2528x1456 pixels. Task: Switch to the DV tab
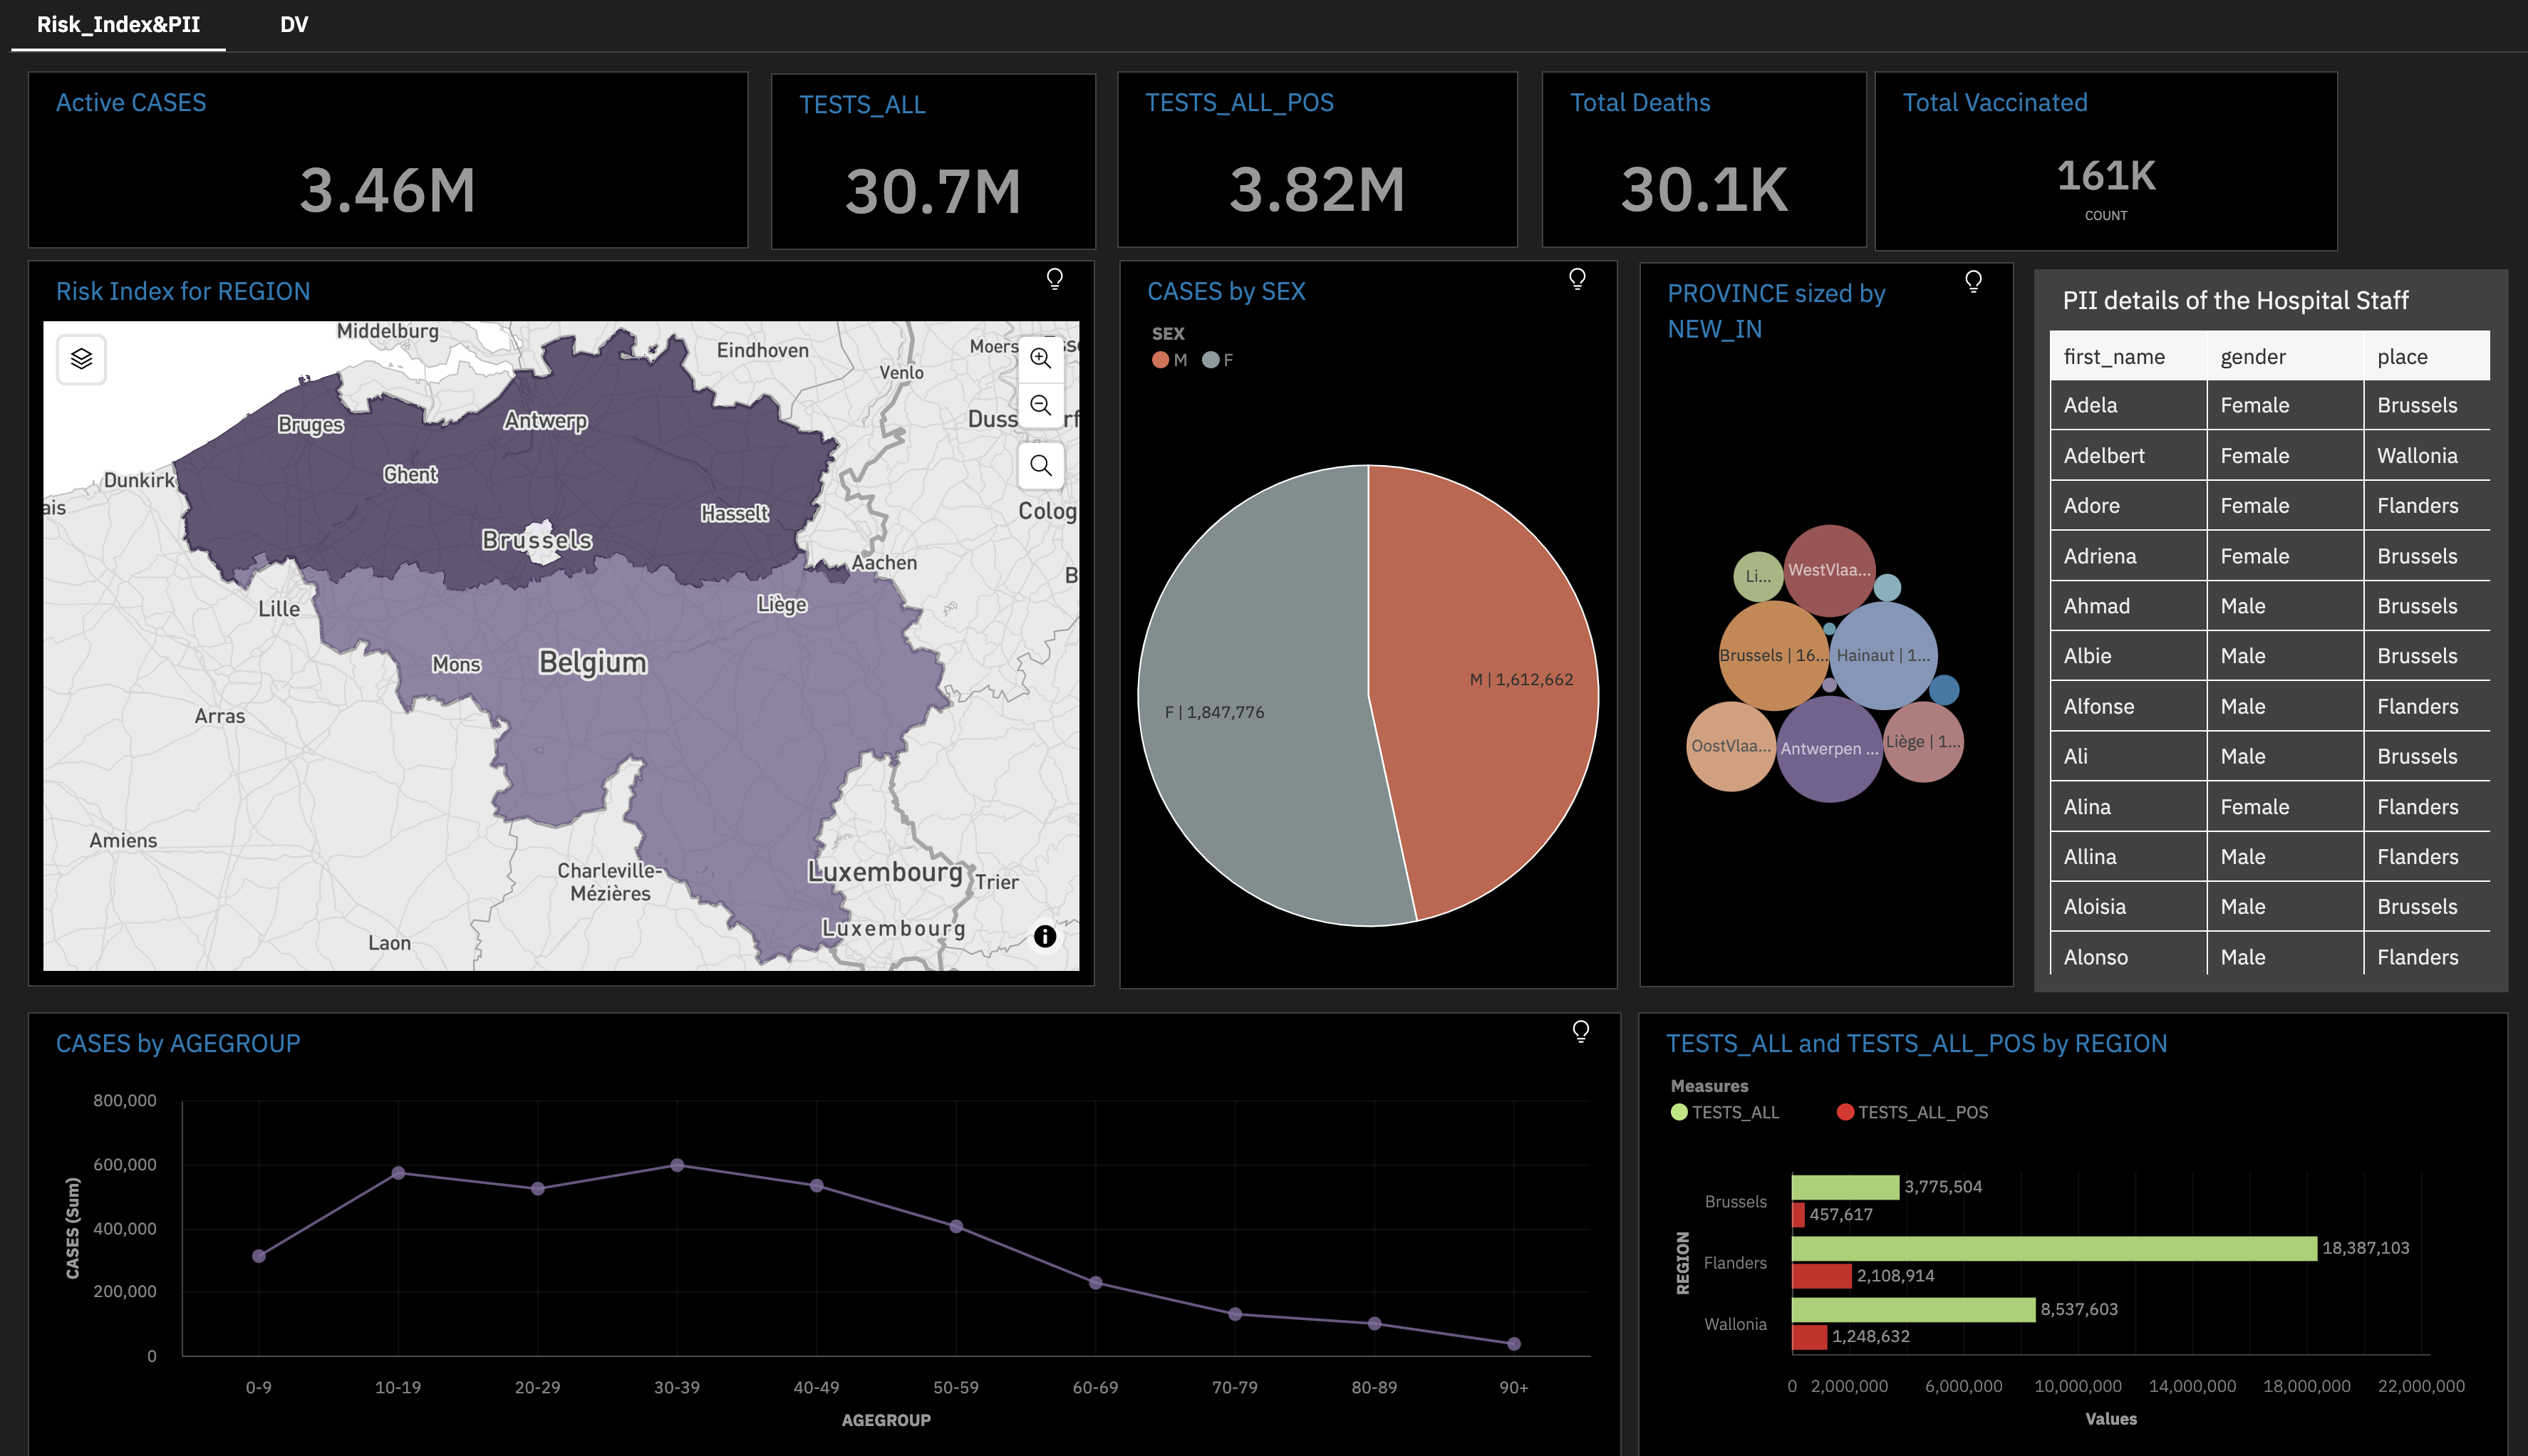[294, 24]
